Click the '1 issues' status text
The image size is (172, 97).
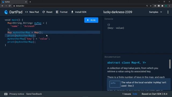127,94
